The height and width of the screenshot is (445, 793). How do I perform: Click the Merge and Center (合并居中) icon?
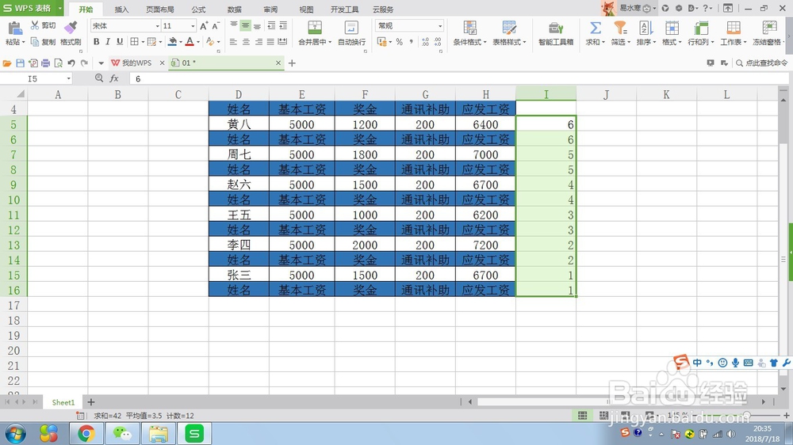coord(315,28)
